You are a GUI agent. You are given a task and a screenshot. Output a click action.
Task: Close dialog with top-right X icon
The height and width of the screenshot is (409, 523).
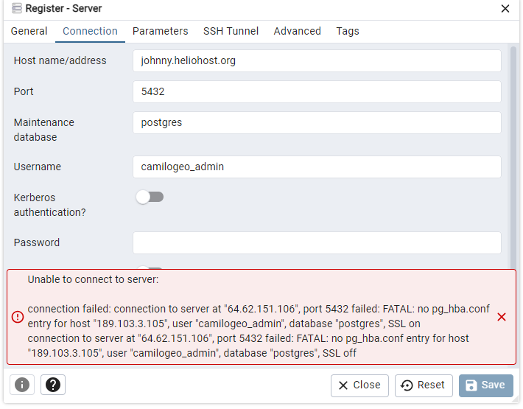pos(505,9)
